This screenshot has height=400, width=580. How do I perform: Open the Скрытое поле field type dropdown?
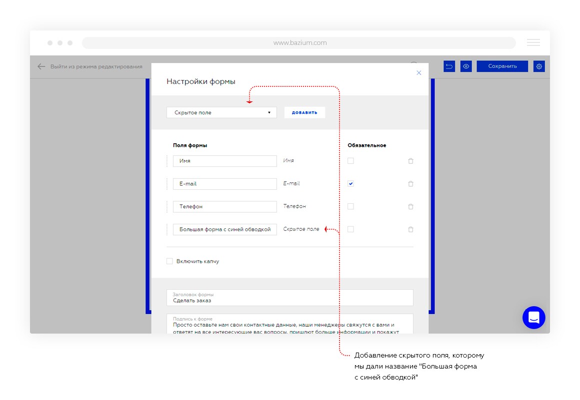[221, 113]
